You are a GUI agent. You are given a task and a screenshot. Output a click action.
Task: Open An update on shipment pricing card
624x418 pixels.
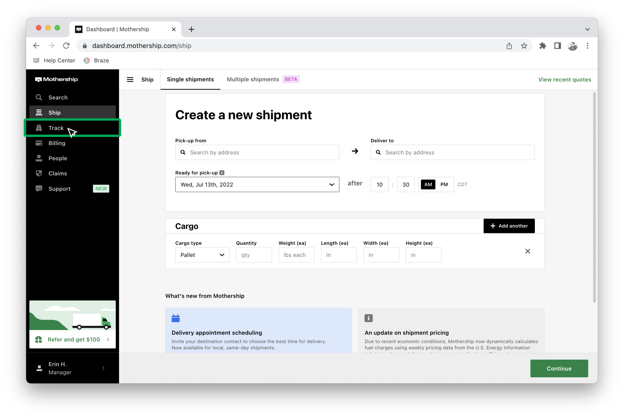pyautogui.click(x=451, y=330)
